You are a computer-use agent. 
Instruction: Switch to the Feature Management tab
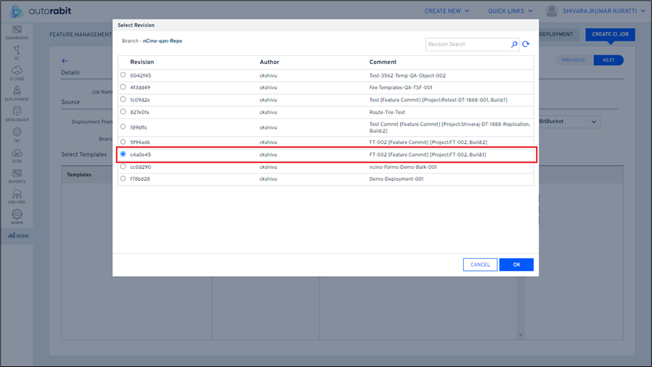point(80,35)
